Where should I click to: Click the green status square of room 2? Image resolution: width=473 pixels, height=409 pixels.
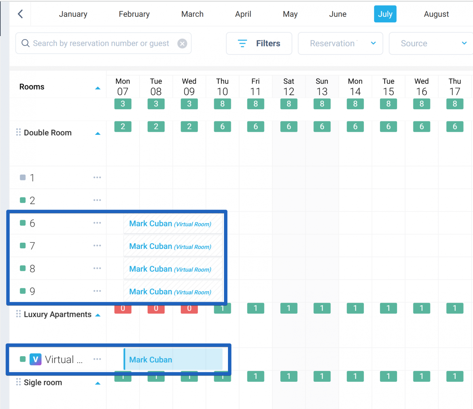[23, 200]
